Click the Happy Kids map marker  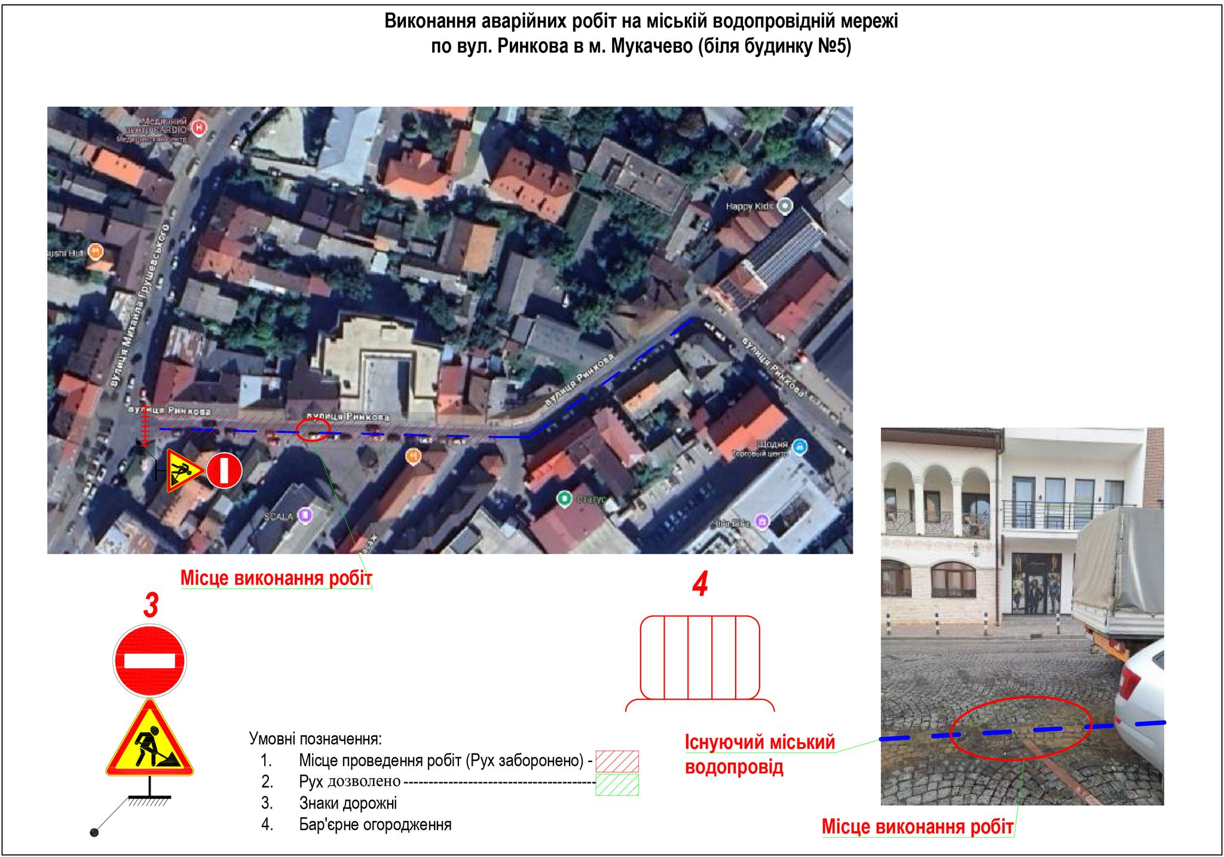coord(785,206)
